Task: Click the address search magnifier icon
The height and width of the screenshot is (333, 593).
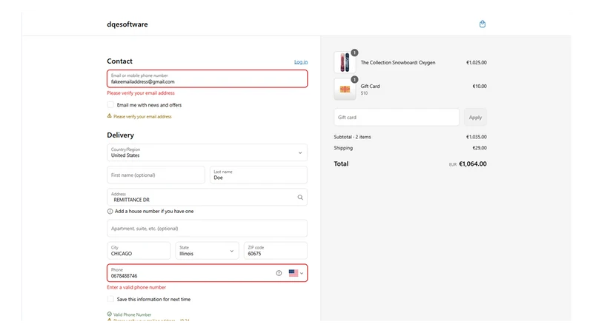Action: [300, 197]
